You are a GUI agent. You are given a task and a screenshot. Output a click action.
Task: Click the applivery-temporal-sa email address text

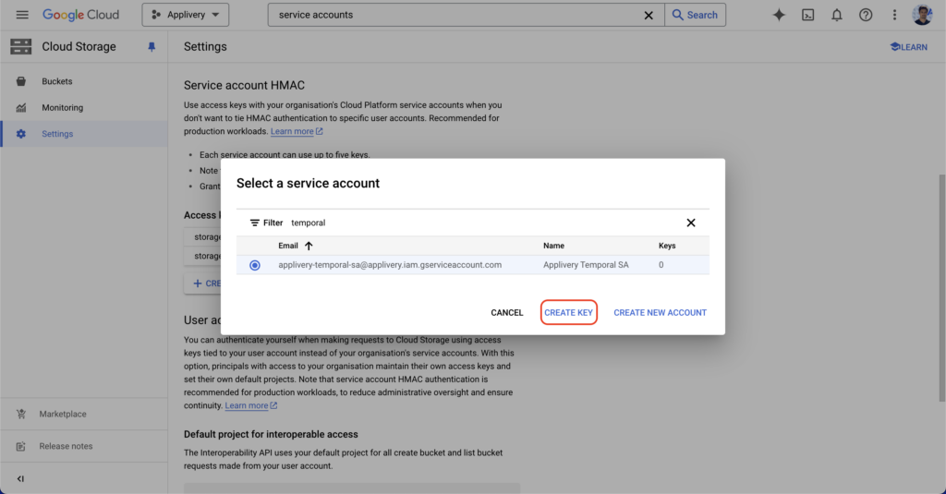pos(390,265)
